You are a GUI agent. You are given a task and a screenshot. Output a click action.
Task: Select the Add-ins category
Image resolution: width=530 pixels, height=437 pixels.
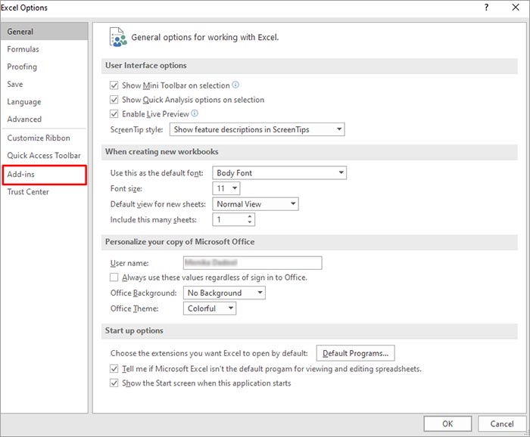[x=44, y=175]
